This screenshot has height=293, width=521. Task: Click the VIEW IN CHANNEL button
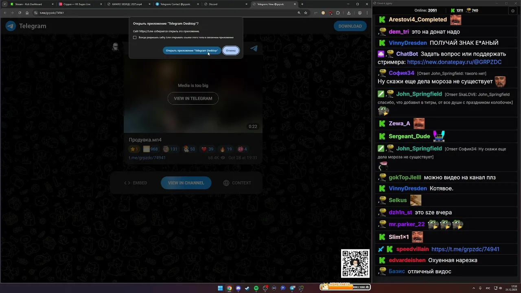tap(186, 183)
